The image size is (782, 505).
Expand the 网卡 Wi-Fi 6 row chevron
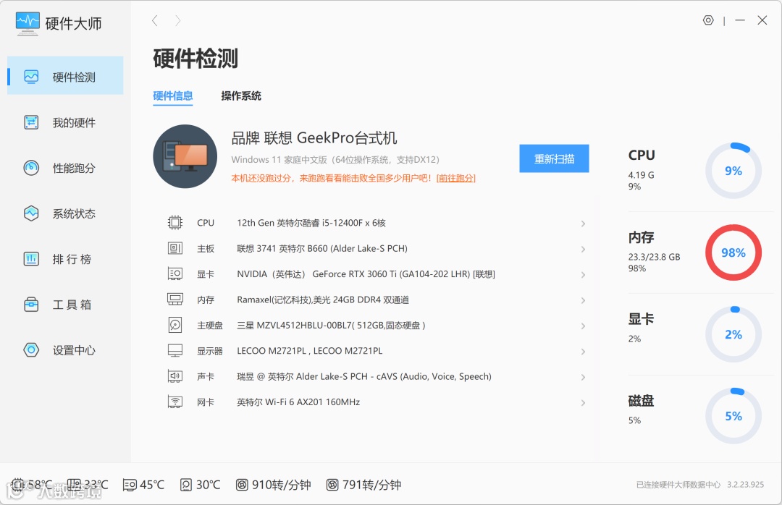(x=583, y=403)
